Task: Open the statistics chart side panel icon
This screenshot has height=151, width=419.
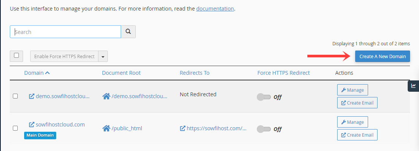Action: [413, 86]
